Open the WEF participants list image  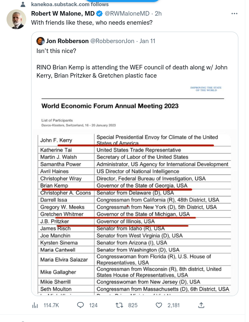point(135,189)
